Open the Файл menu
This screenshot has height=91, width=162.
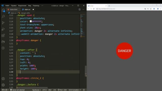tap(7, 6)
